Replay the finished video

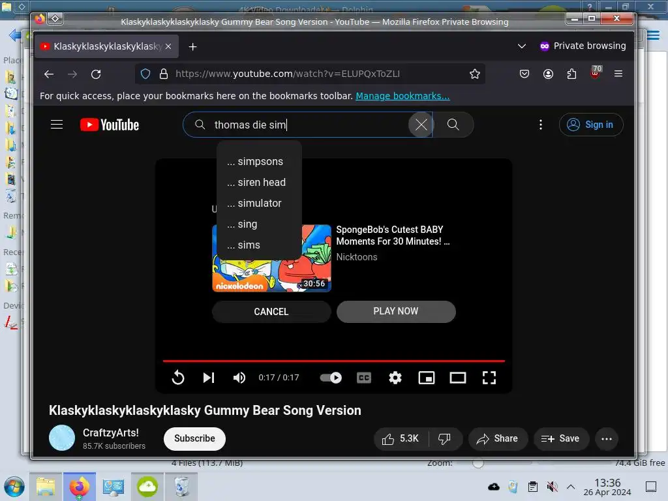tap(178, 378)
